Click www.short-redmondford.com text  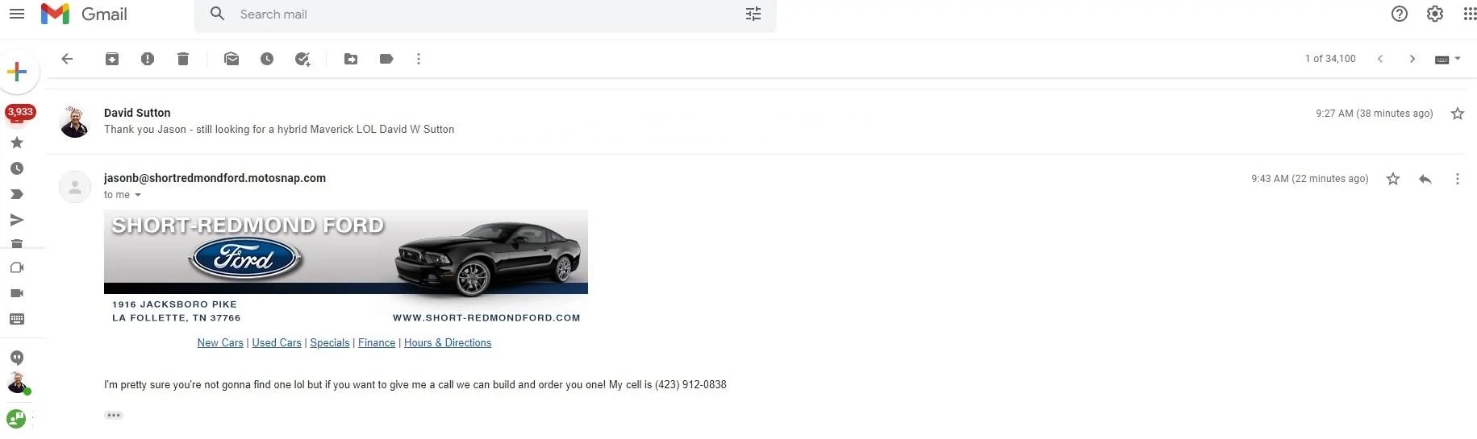[x=486, y=317]
